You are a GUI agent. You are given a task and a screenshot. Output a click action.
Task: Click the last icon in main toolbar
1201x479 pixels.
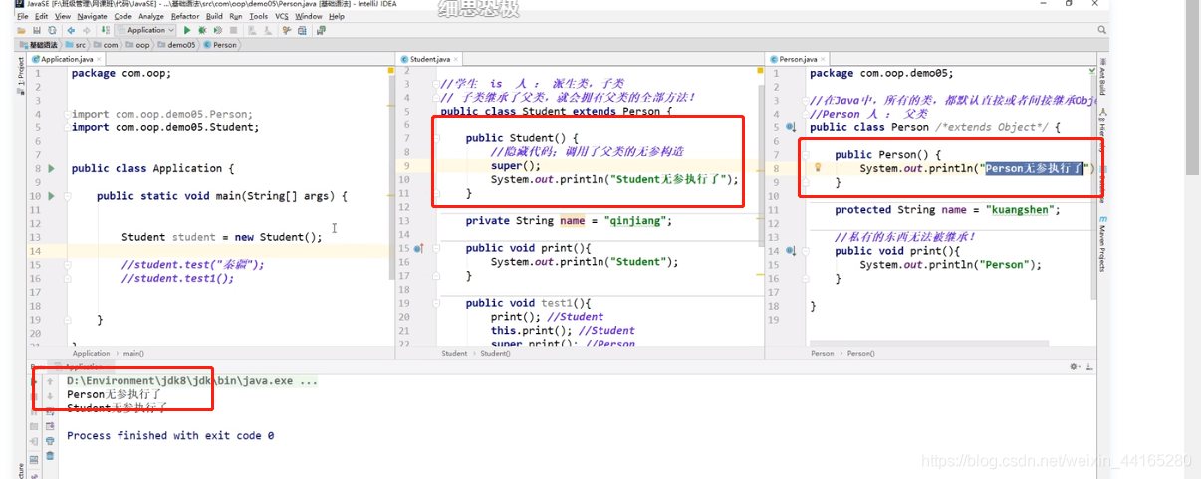coord(321,30)
